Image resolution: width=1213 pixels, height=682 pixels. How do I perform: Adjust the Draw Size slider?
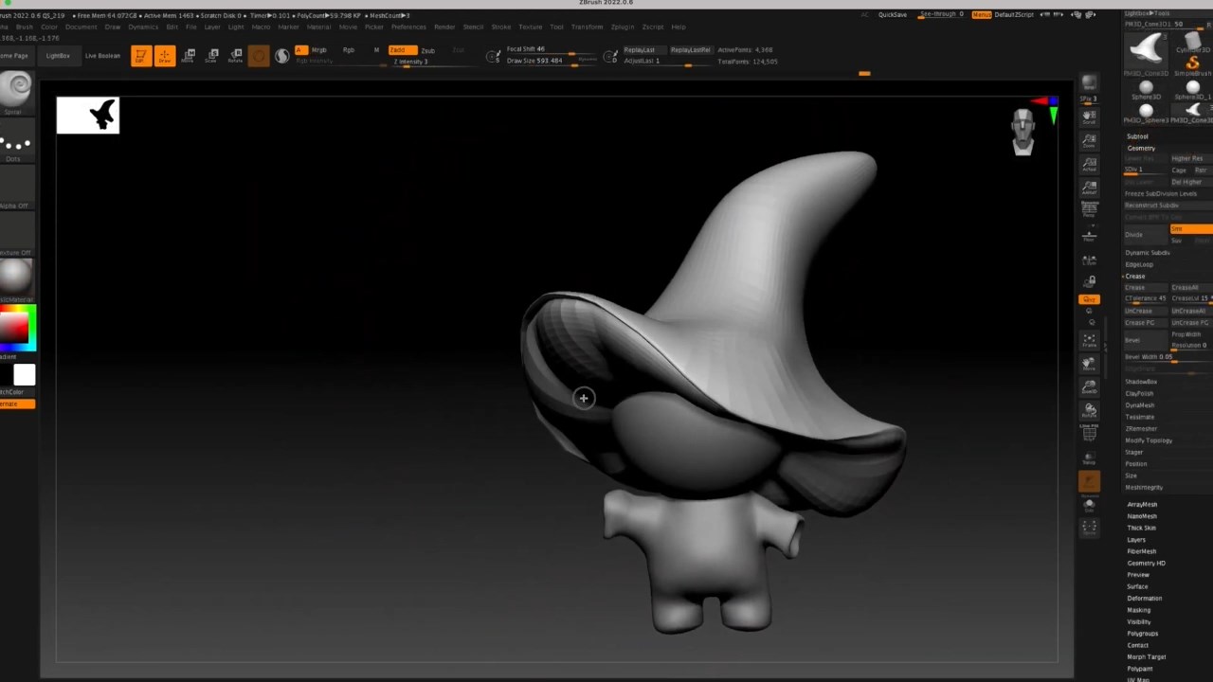552,61
